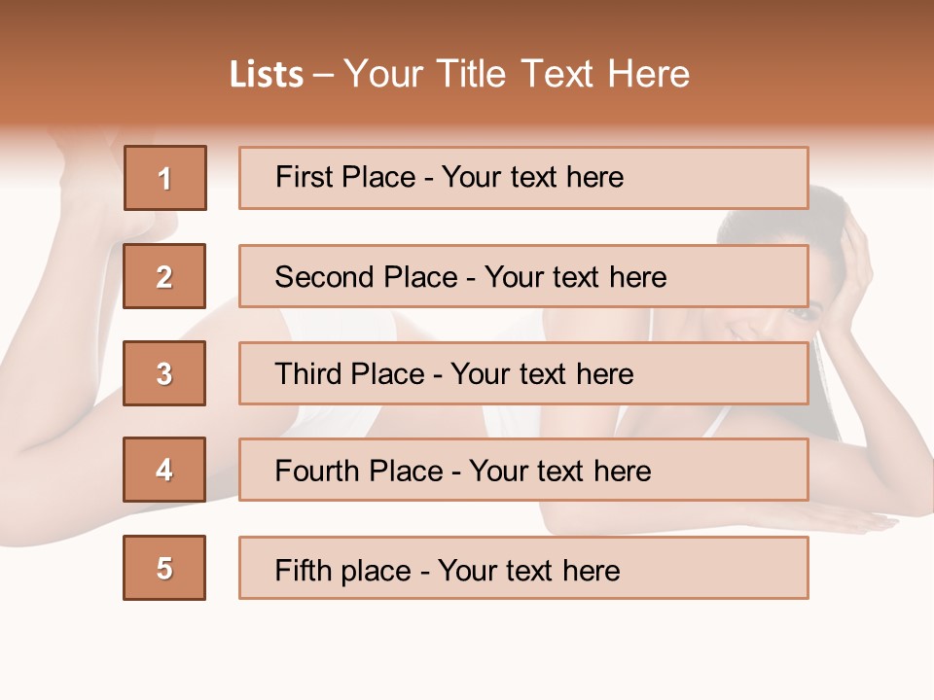
Task: Select the First Place text bar
Action: [523, 178]
